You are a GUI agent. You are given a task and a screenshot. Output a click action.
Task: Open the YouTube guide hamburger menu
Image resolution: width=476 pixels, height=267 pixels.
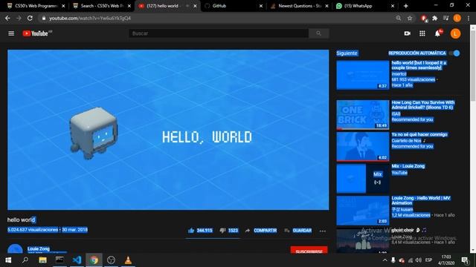pyautogui.click(x=11, y=33)
